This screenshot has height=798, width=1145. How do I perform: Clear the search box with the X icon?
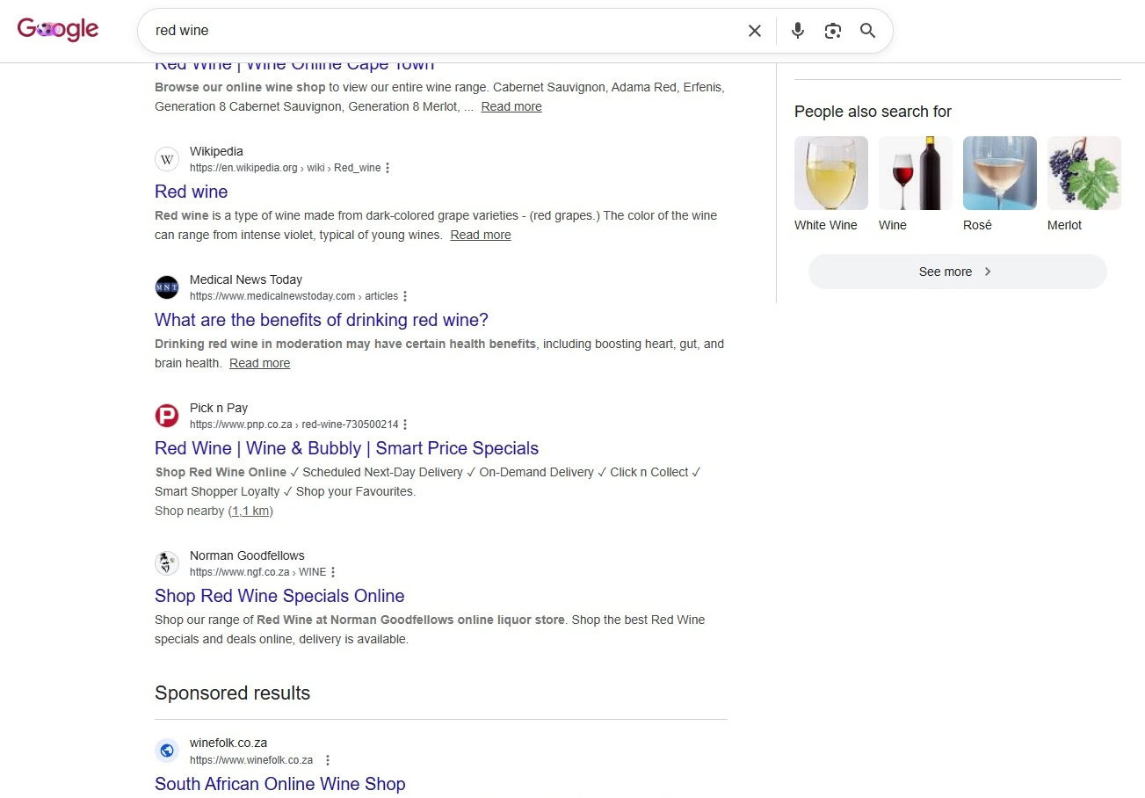tap(755, 31)
